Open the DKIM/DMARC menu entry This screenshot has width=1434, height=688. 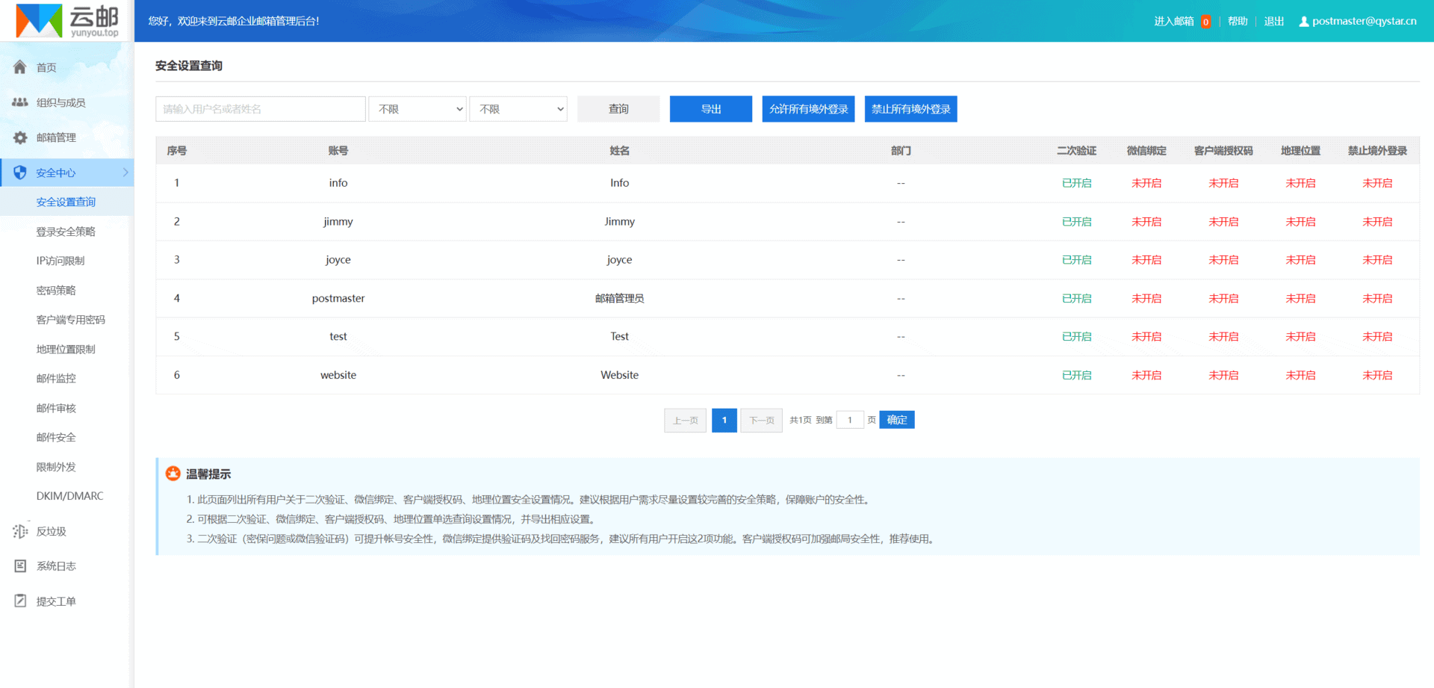[69, 495]
